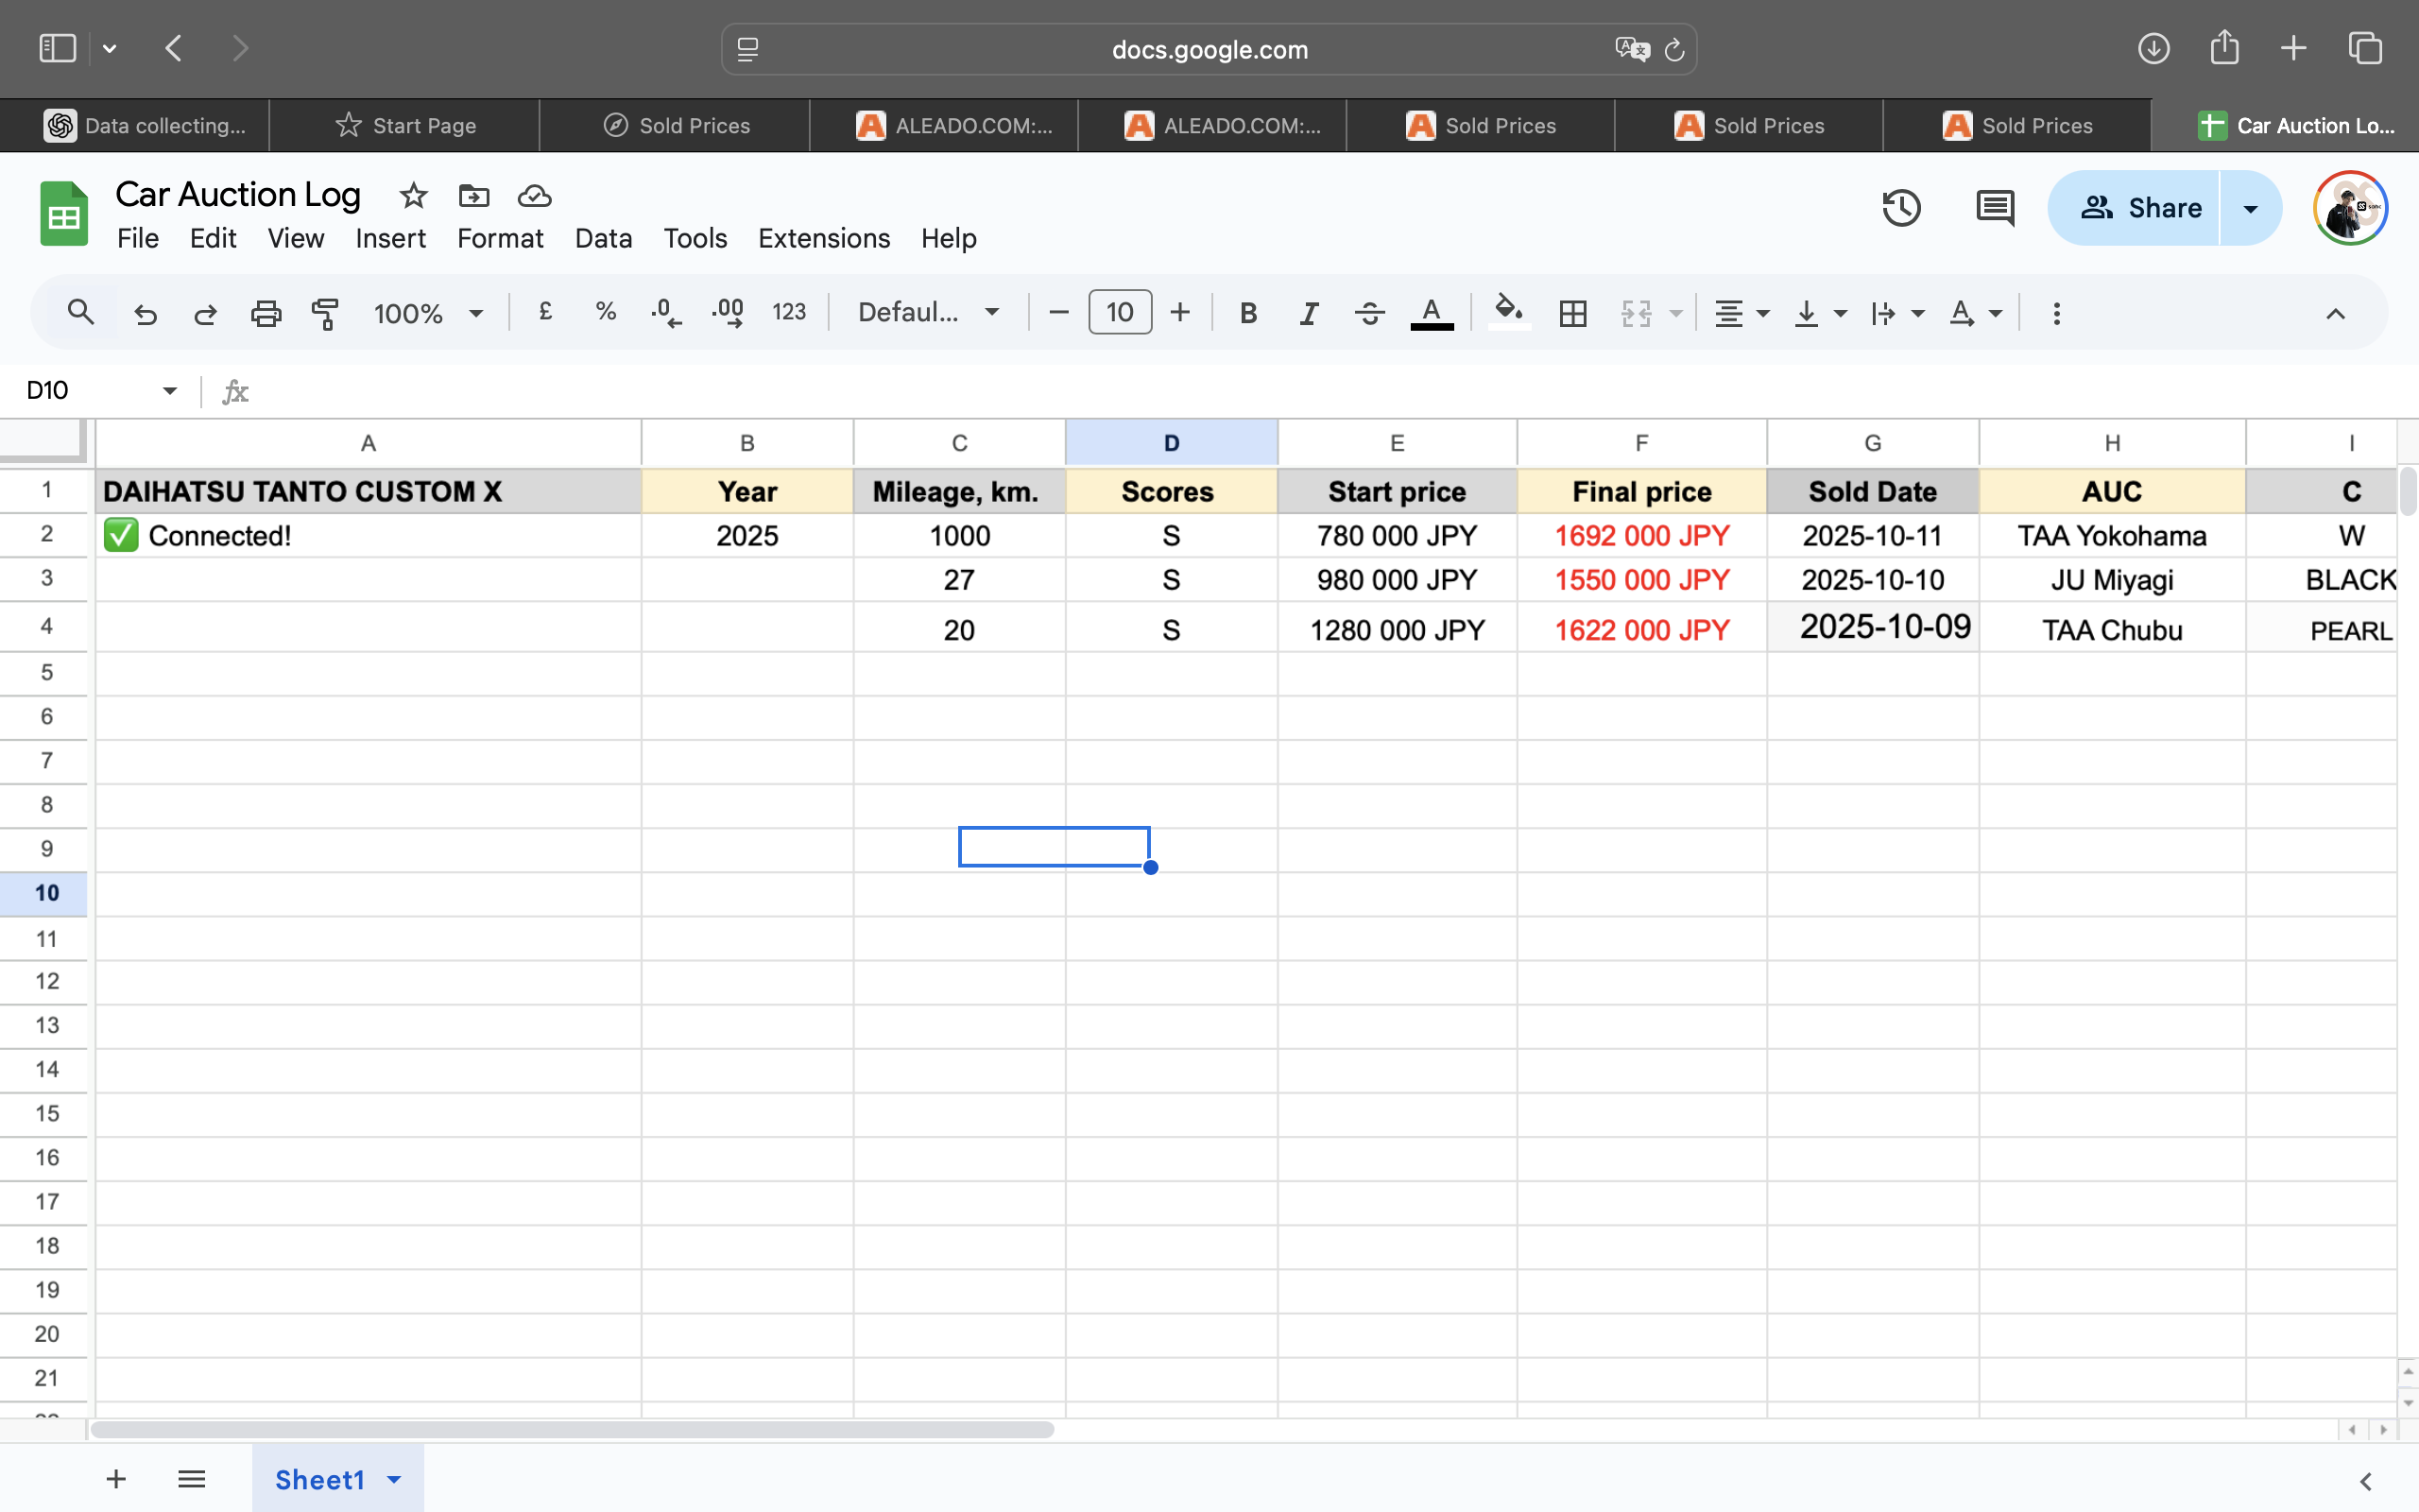
Task: Click the Share button
Action: [x=2140, y=208]
